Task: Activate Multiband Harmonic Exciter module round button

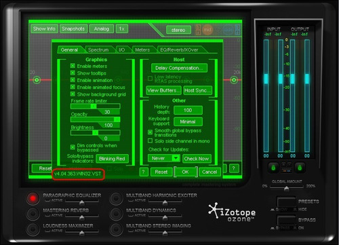Action: (x=116, y=198)
